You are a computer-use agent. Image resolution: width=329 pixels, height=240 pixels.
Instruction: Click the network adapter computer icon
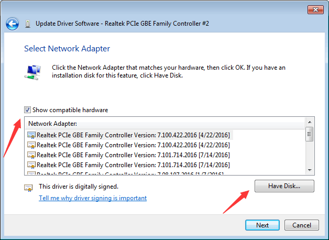pos(31,72)
